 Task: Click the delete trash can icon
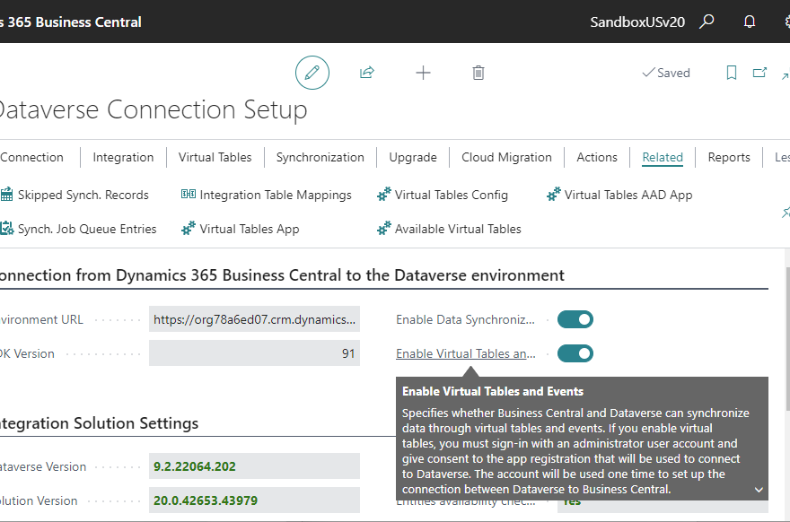pos(478,73)
